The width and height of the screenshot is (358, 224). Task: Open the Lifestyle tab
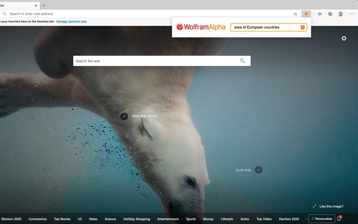tap(227, 219)
